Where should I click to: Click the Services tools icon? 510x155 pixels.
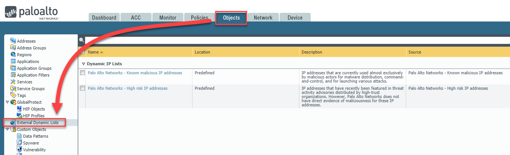(x=13, y=81)
